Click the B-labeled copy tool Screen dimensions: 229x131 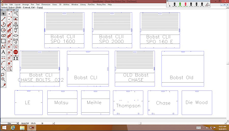(x=9, y=58)
